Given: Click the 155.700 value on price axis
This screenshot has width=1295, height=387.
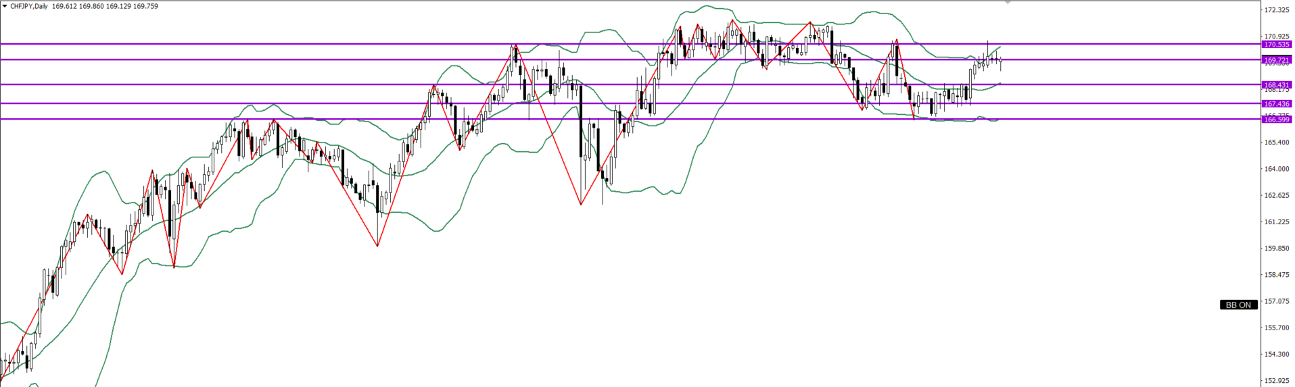Looking at the screenshot, I should [1277, 328].
